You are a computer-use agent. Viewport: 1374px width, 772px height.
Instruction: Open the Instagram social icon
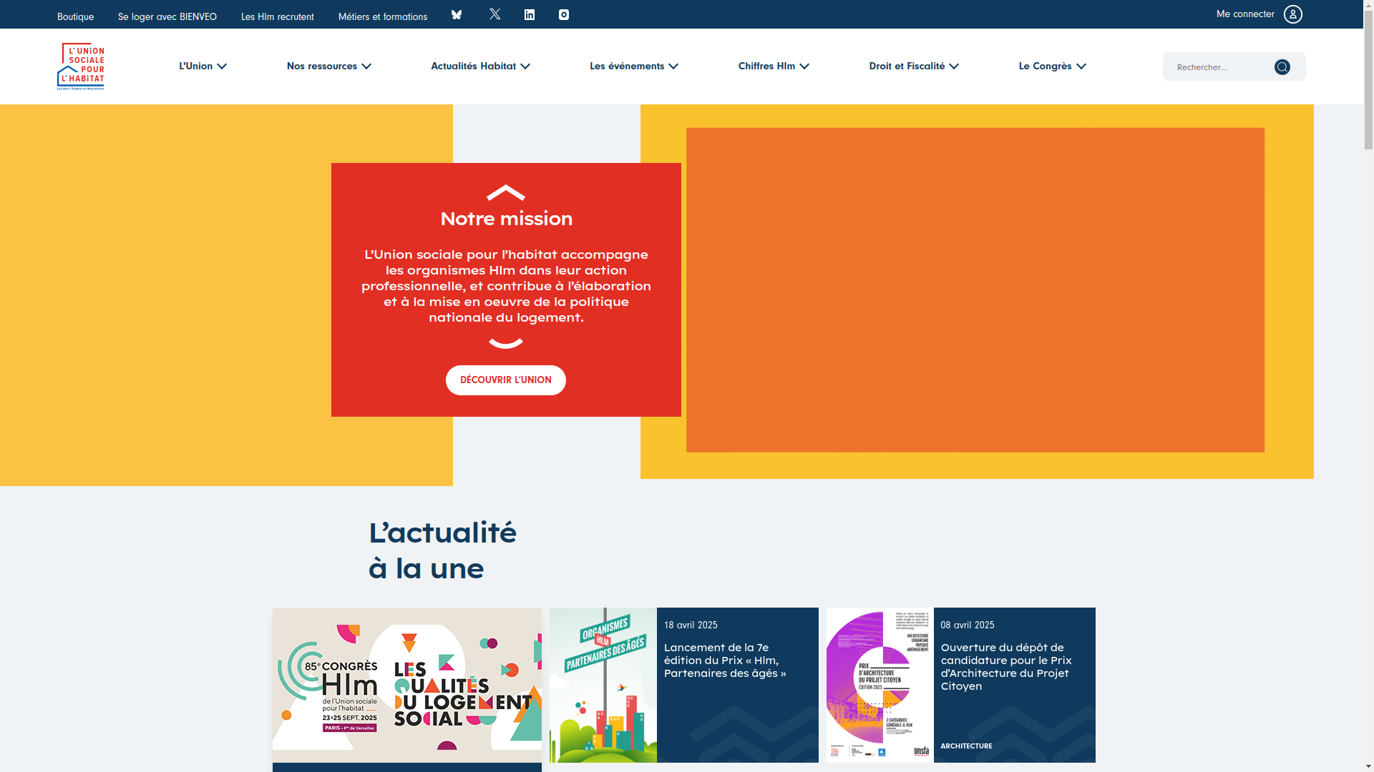pyautogui.click(x=564, y=15)
